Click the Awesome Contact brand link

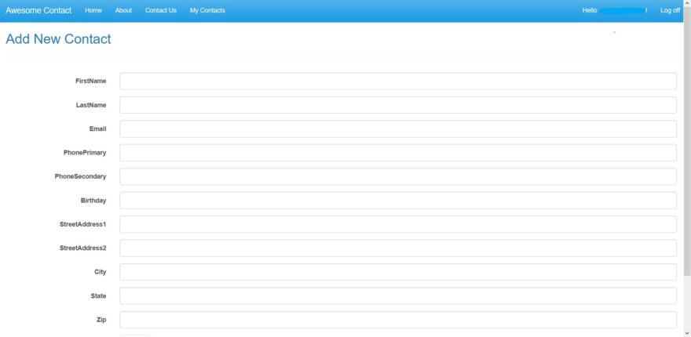(x=38, y=11)
